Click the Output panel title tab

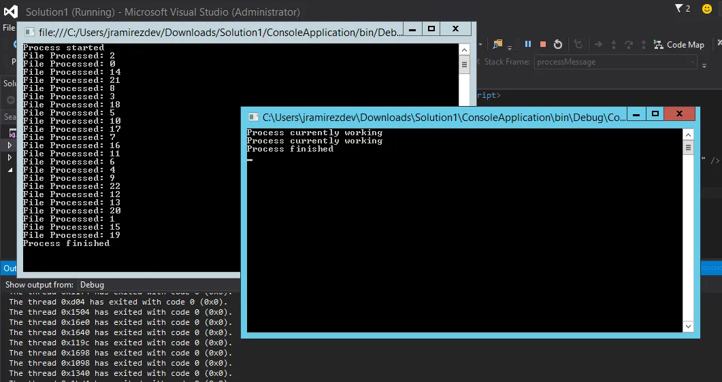(x=10, y=268)
